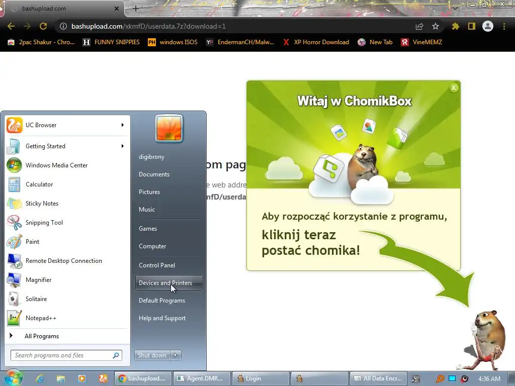Screen dimensions: 515x386
Task: Open Windows Explorer folder on taskbar
Action: [x=61, y=378]
